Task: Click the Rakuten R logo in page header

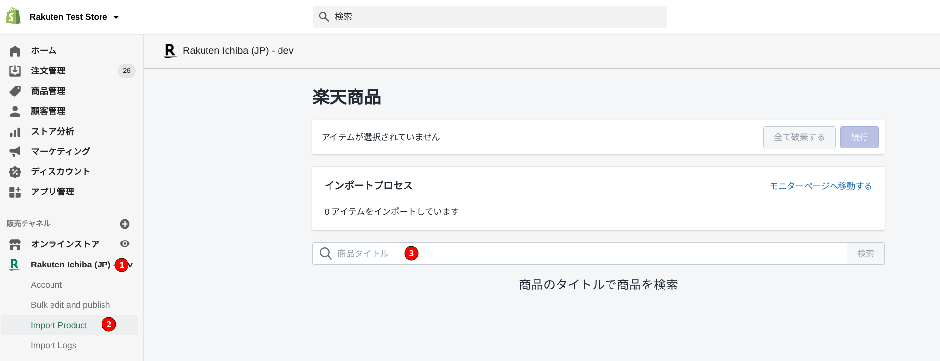Action: pos(170,51)
